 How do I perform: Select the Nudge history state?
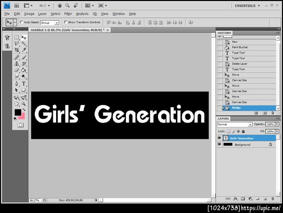coord(246,107)
